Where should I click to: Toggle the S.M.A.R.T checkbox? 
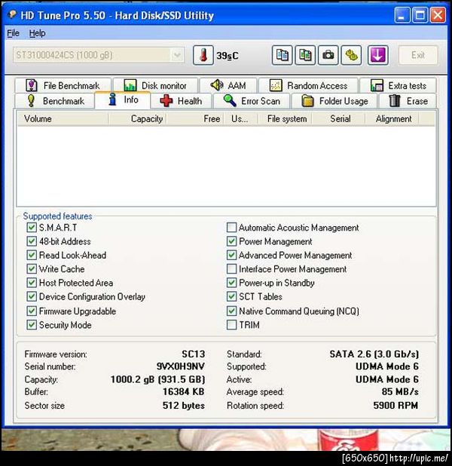[32, 228]
